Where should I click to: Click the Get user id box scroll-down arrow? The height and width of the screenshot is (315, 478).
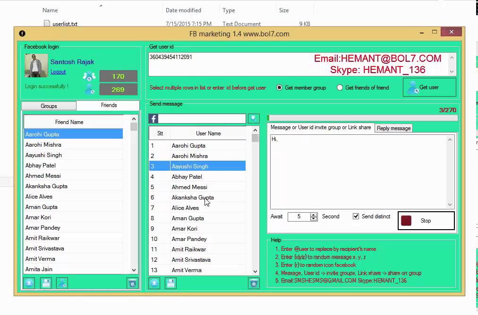452,72
